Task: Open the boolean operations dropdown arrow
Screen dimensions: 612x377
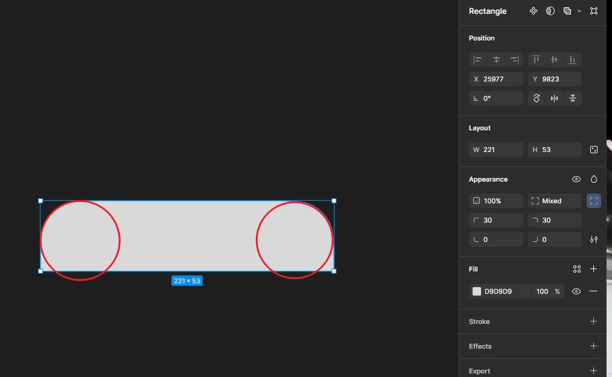Action: 579,11
